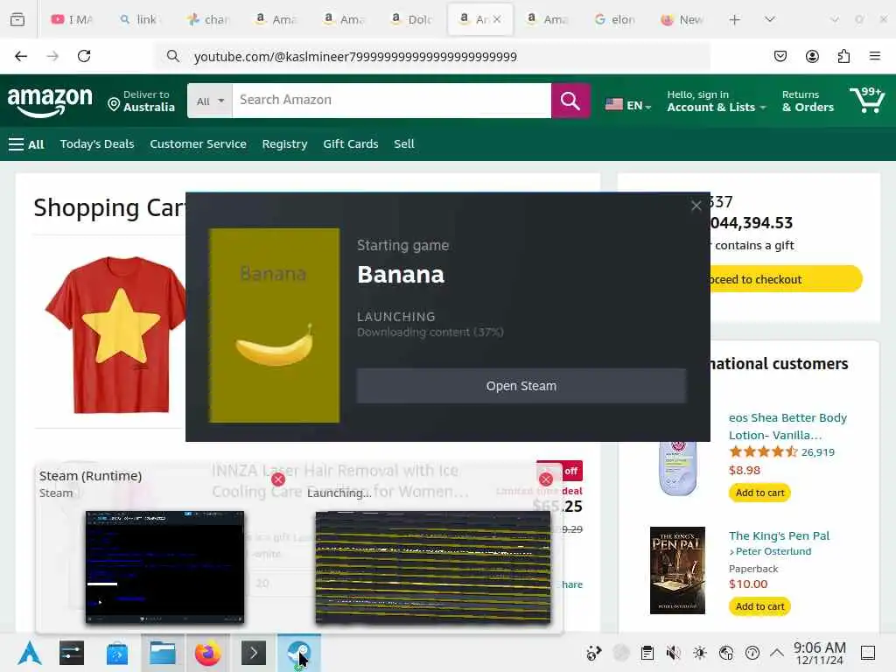896x672 pixels.
Task: Open the Arch application launcher
Action: [x=30, y=653]
